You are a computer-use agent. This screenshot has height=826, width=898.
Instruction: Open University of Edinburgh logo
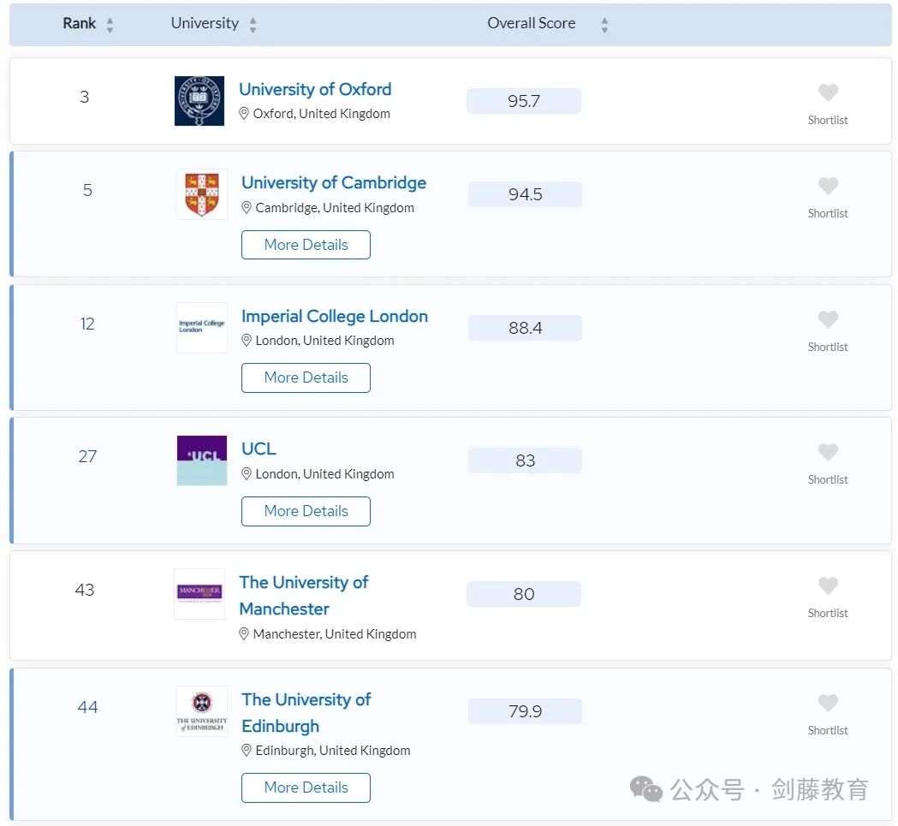click(201, 710)
